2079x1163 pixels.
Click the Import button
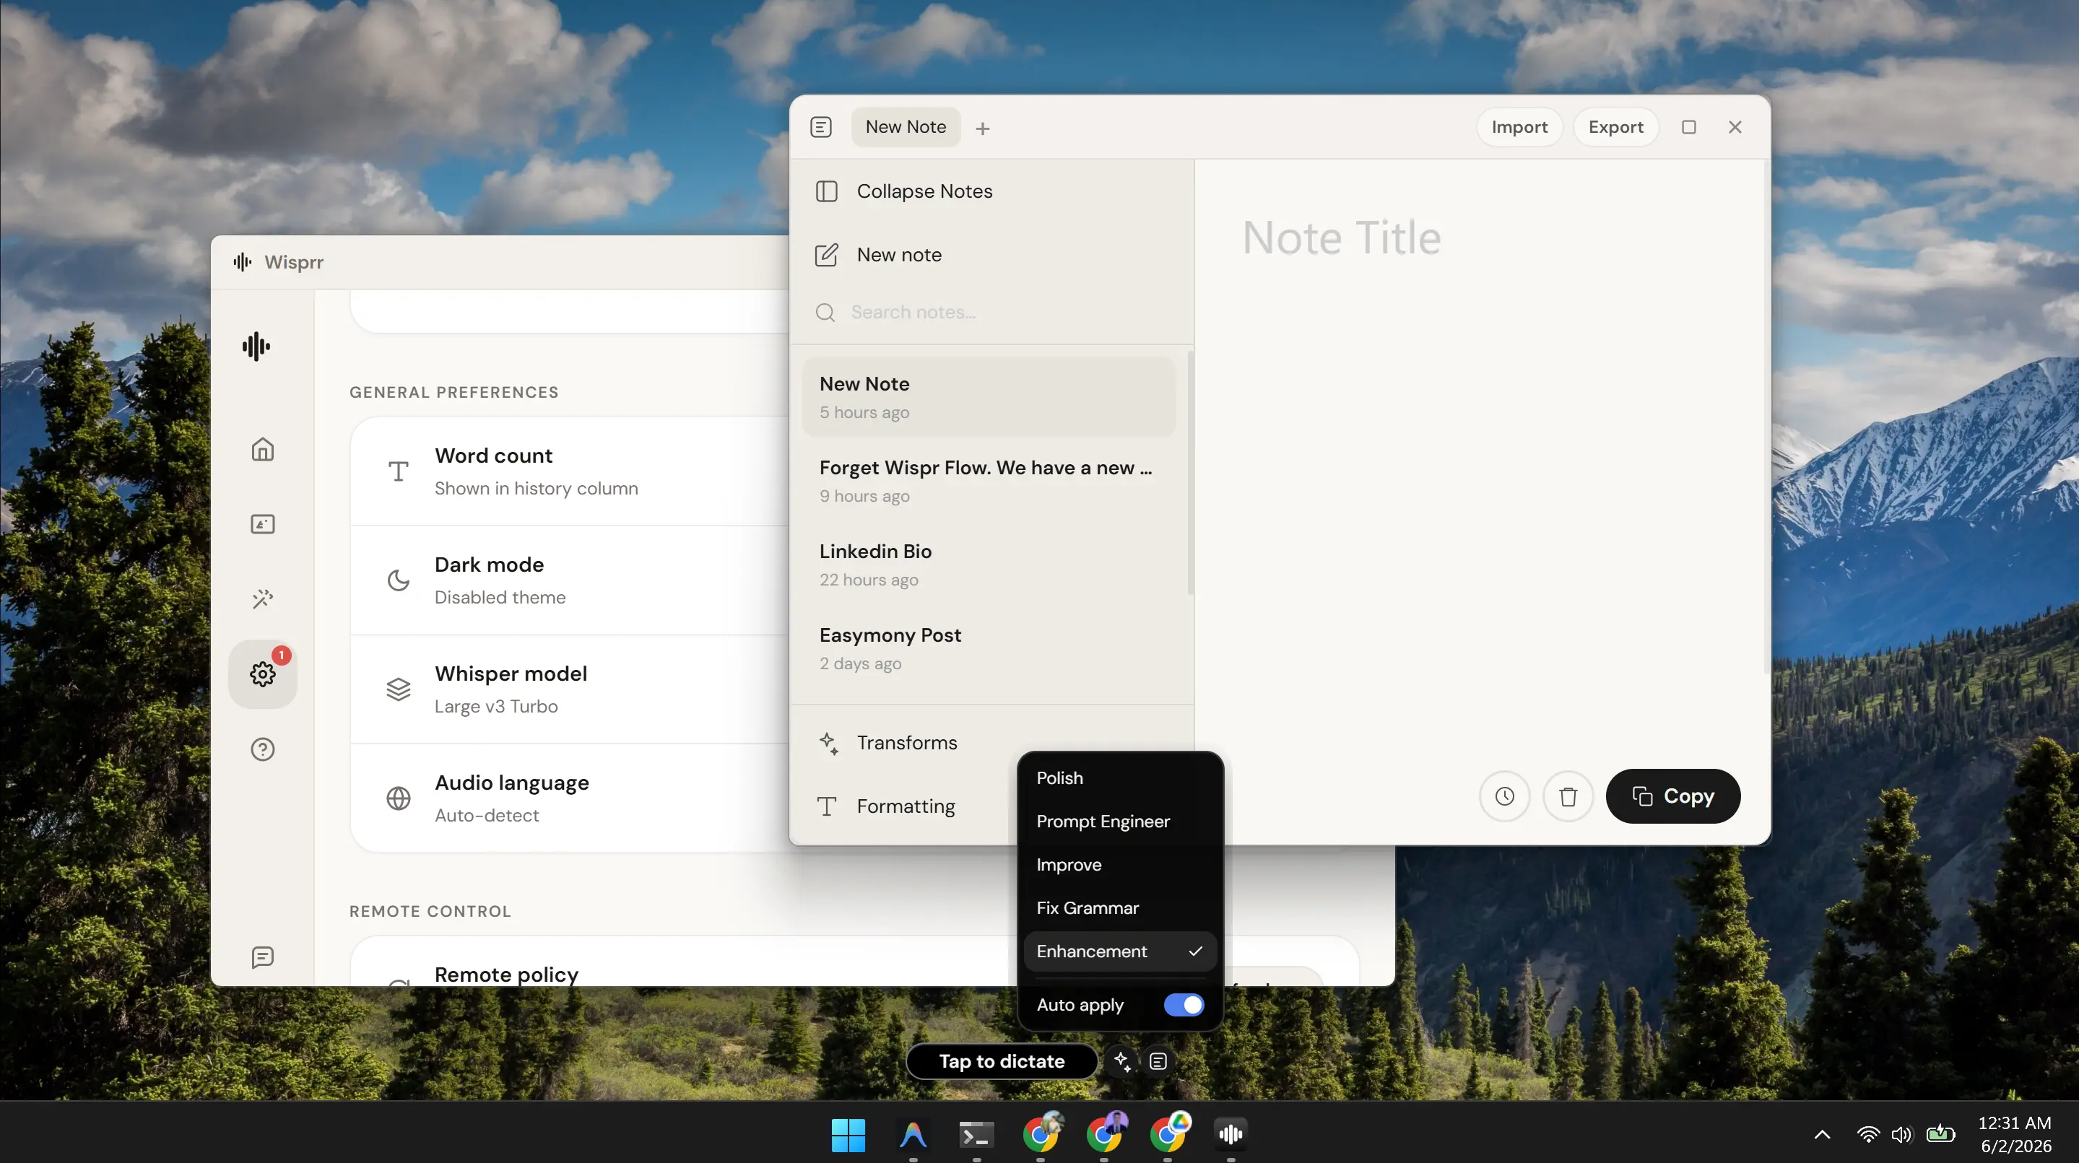pos(1519,127)
